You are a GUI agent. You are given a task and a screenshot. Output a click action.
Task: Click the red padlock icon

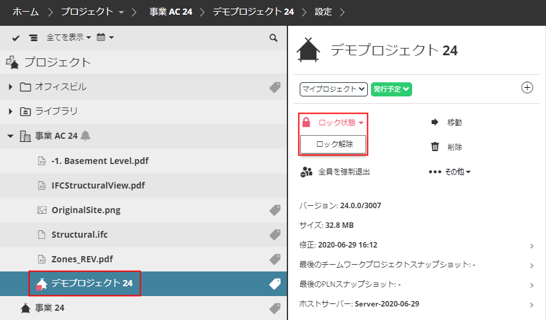[x=306, y=123]
